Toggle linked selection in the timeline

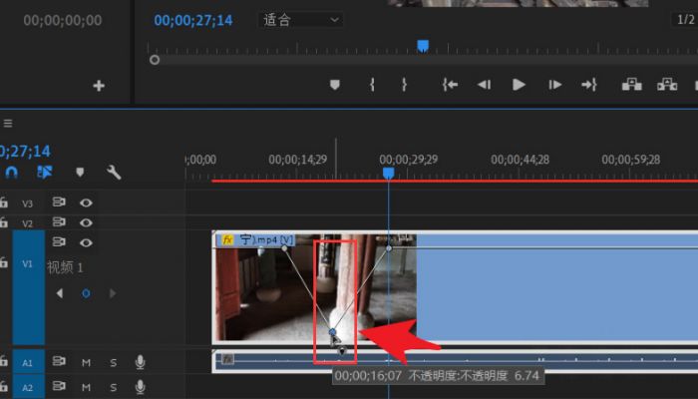point(45,173)
